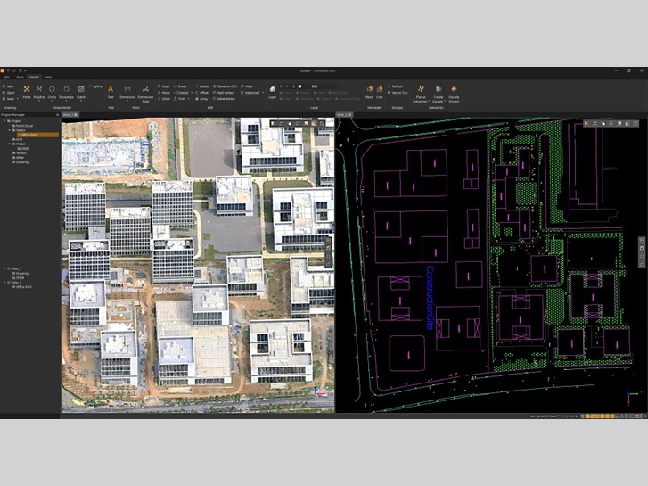Open the Trim command dropdown
648x486 pixels.
tap(188, 99)
